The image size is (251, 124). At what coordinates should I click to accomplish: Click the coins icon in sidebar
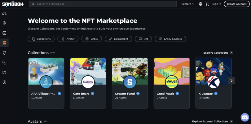4,63
